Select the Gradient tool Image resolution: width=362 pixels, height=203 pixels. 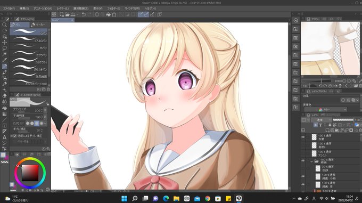4,114
